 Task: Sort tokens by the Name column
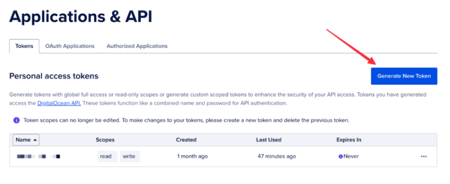(26, 140)
